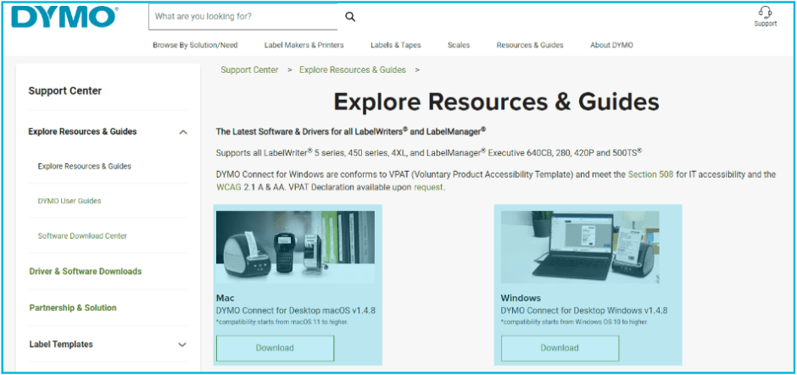Click the Support Center sidebar heading
The height and width of the screenshot is (375, 797).
point(65,91)
